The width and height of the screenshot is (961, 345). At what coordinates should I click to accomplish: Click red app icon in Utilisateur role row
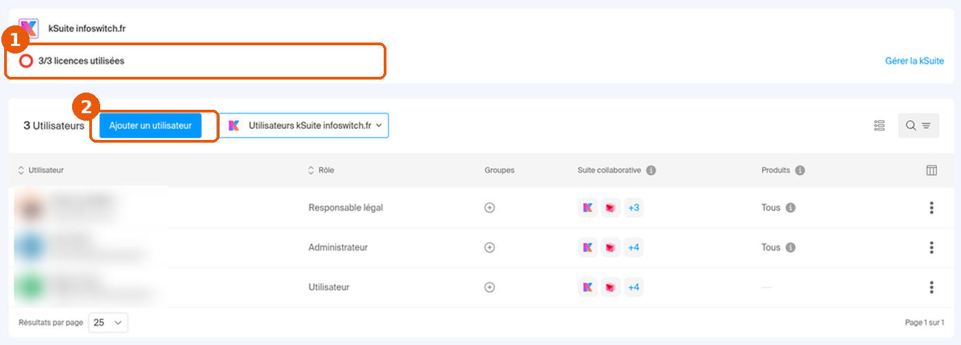tap(611, 287)
